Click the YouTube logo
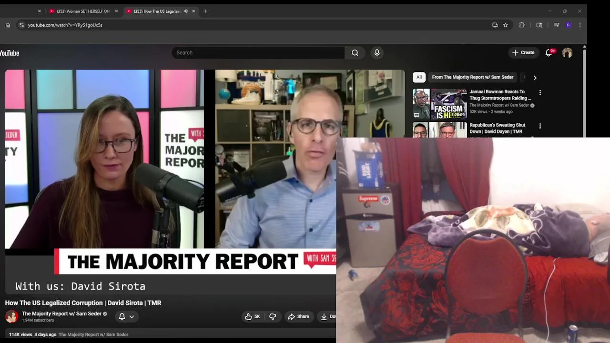Viewport: 610px width, 343px height. [10, 53]
